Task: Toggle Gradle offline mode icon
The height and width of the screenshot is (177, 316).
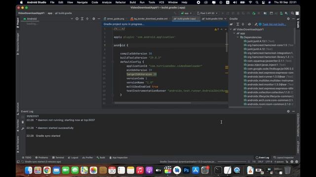Action: (x=249, y=24)
